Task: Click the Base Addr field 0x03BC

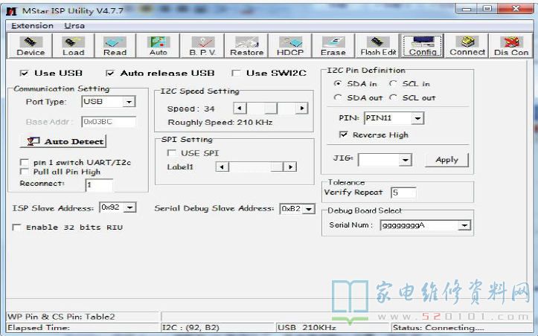Action: [109, 122]
